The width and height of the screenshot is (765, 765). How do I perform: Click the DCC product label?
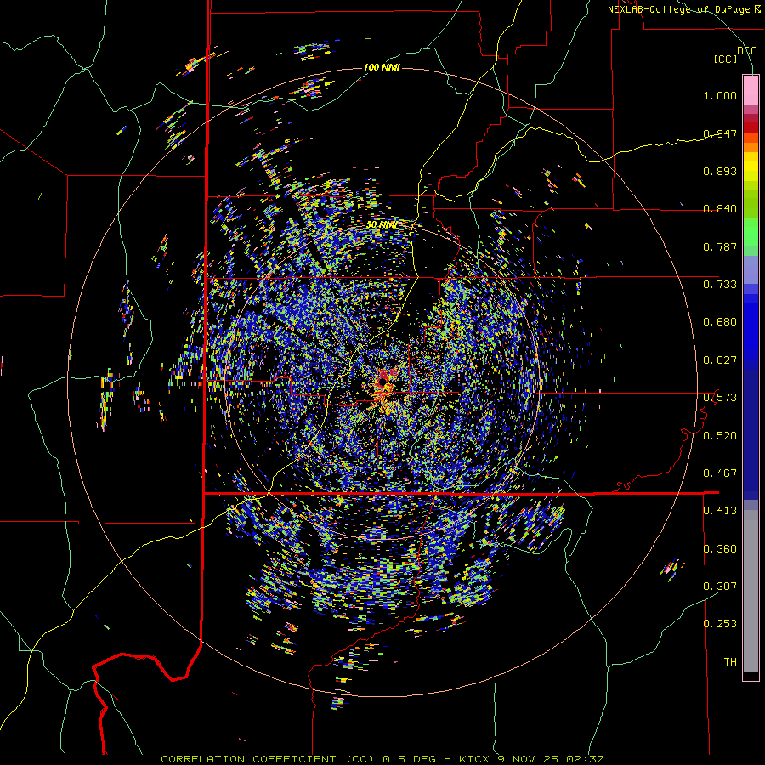coord(746,51)
